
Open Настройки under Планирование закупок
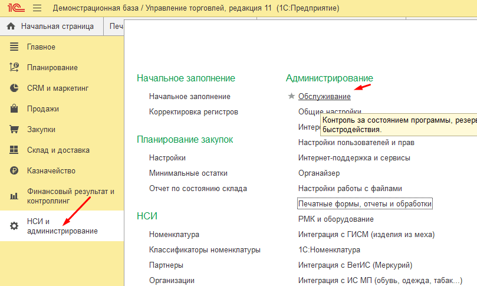[x=167, y=158]
